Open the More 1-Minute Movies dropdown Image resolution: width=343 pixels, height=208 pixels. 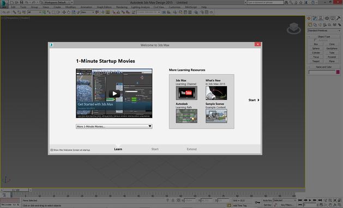pyautogui.click(x=114, y=126)
